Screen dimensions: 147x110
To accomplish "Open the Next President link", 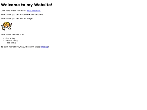I will 34,11.
